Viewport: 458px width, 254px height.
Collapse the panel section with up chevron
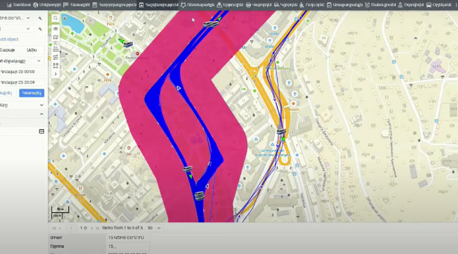tap(41, 114)
